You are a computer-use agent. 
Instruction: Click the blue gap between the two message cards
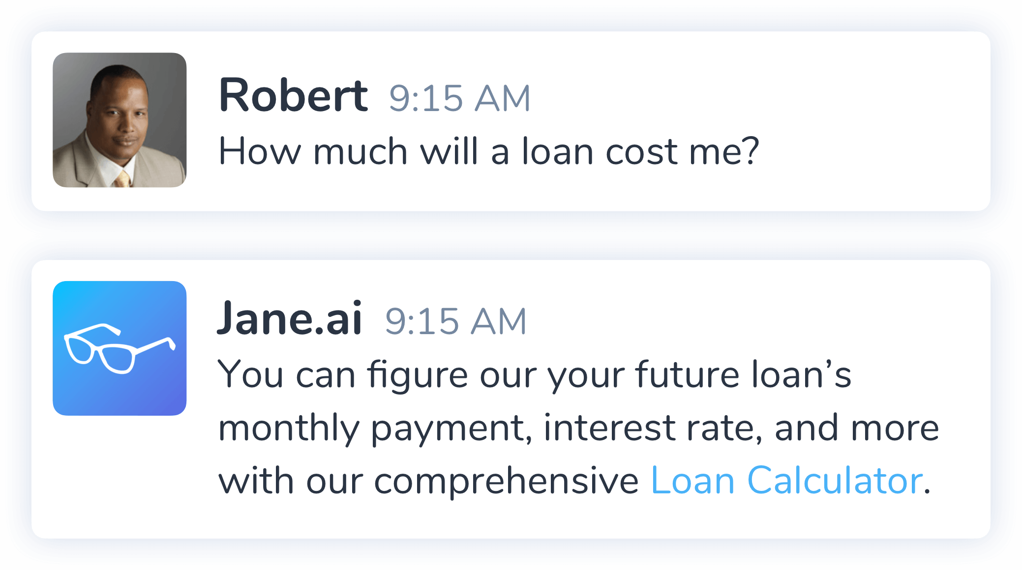(511, 236)
